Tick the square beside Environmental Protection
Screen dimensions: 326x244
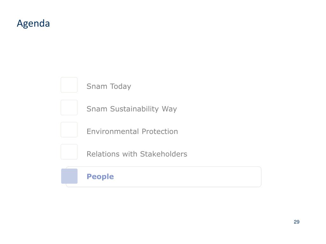(69, 130)
